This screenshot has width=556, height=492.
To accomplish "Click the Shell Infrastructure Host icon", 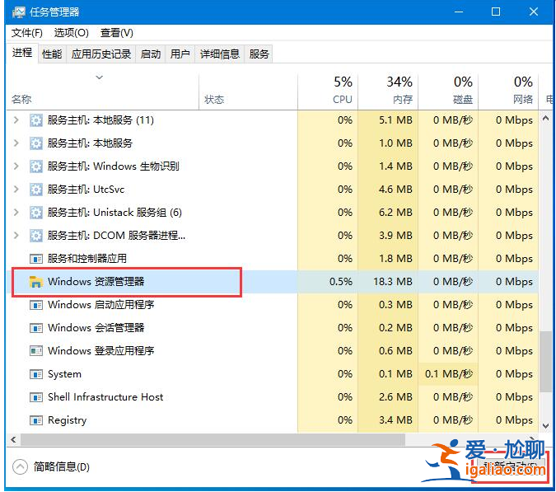I will [x=35, y=397].
